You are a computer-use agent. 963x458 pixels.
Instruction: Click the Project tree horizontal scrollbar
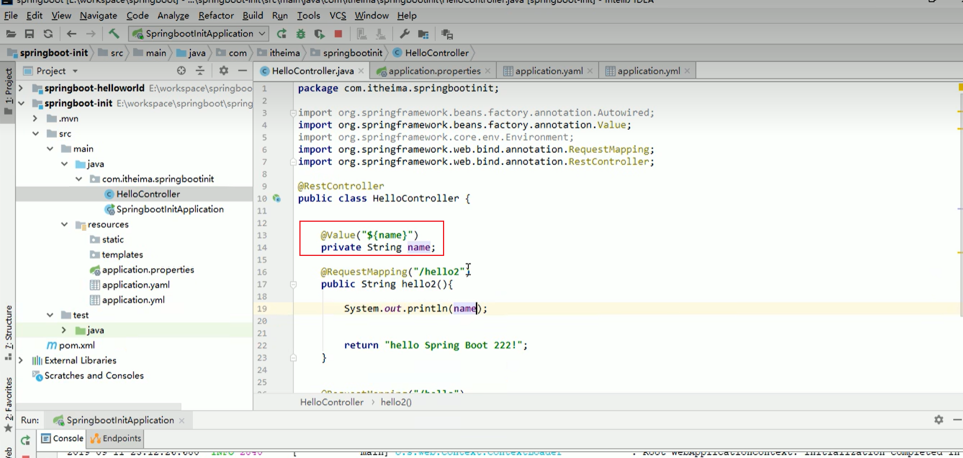click(x=98, y=406)
